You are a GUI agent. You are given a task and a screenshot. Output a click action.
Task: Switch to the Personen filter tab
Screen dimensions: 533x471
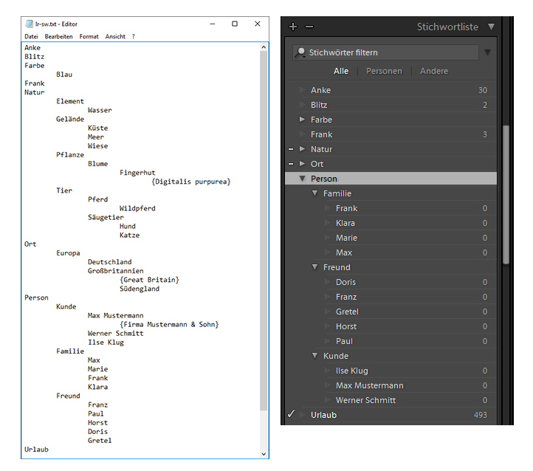(384, 71)
